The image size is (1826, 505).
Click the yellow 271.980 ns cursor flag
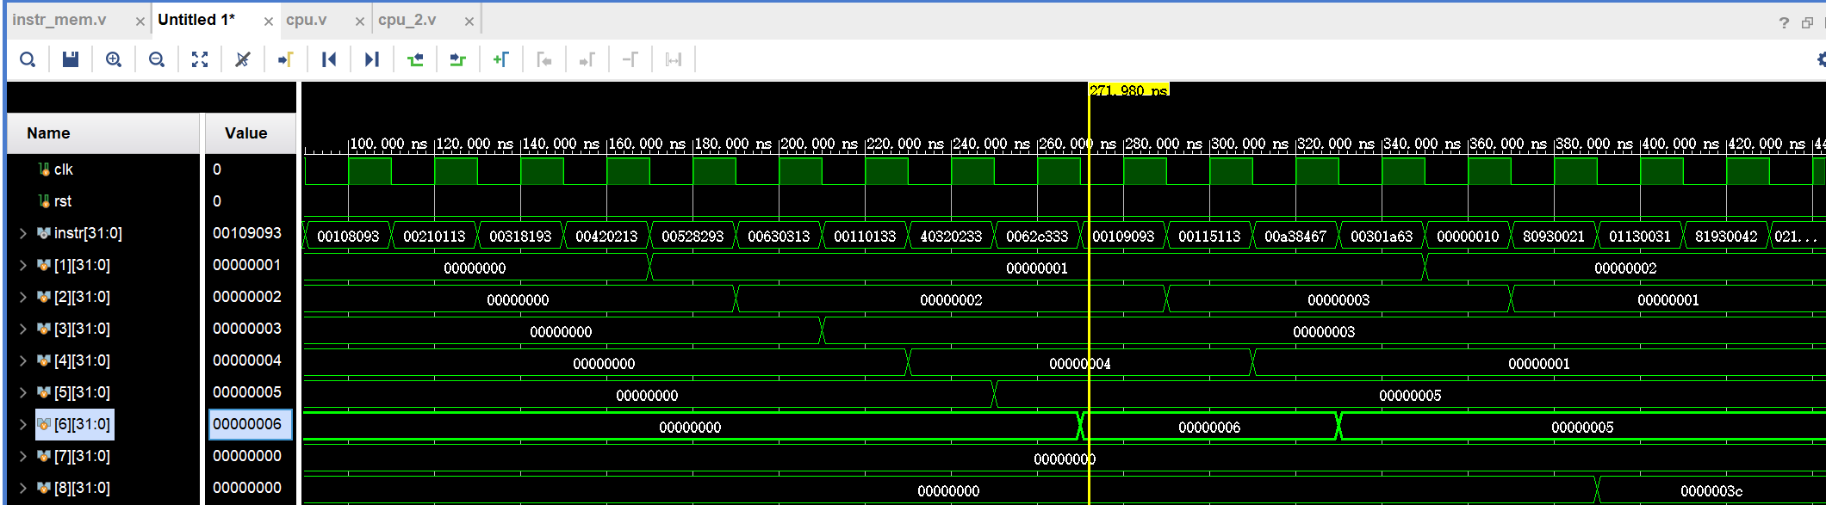click(x=1128, y=89)
